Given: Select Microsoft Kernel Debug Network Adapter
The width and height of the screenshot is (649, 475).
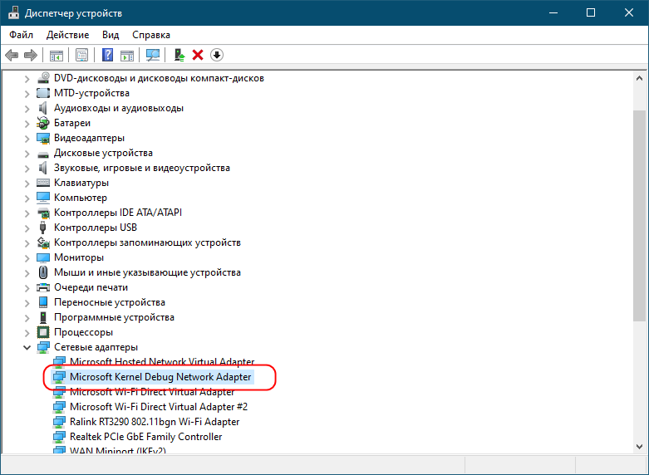Looking at the screenshot, I should coord(160,377).
